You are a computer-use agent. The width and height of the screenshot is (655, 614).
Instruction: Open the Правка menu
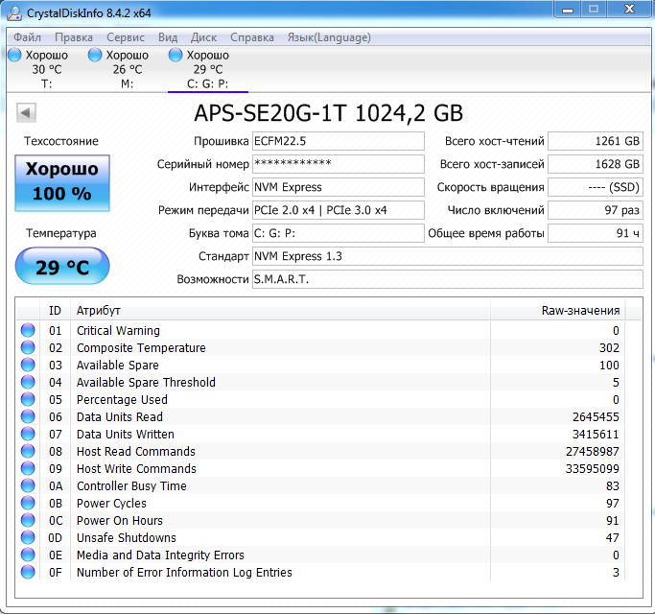click(x=74, y=37)
